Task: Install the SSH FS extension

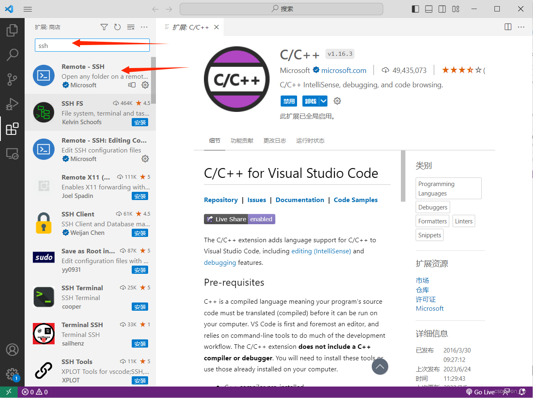Action: coord(140,122)
